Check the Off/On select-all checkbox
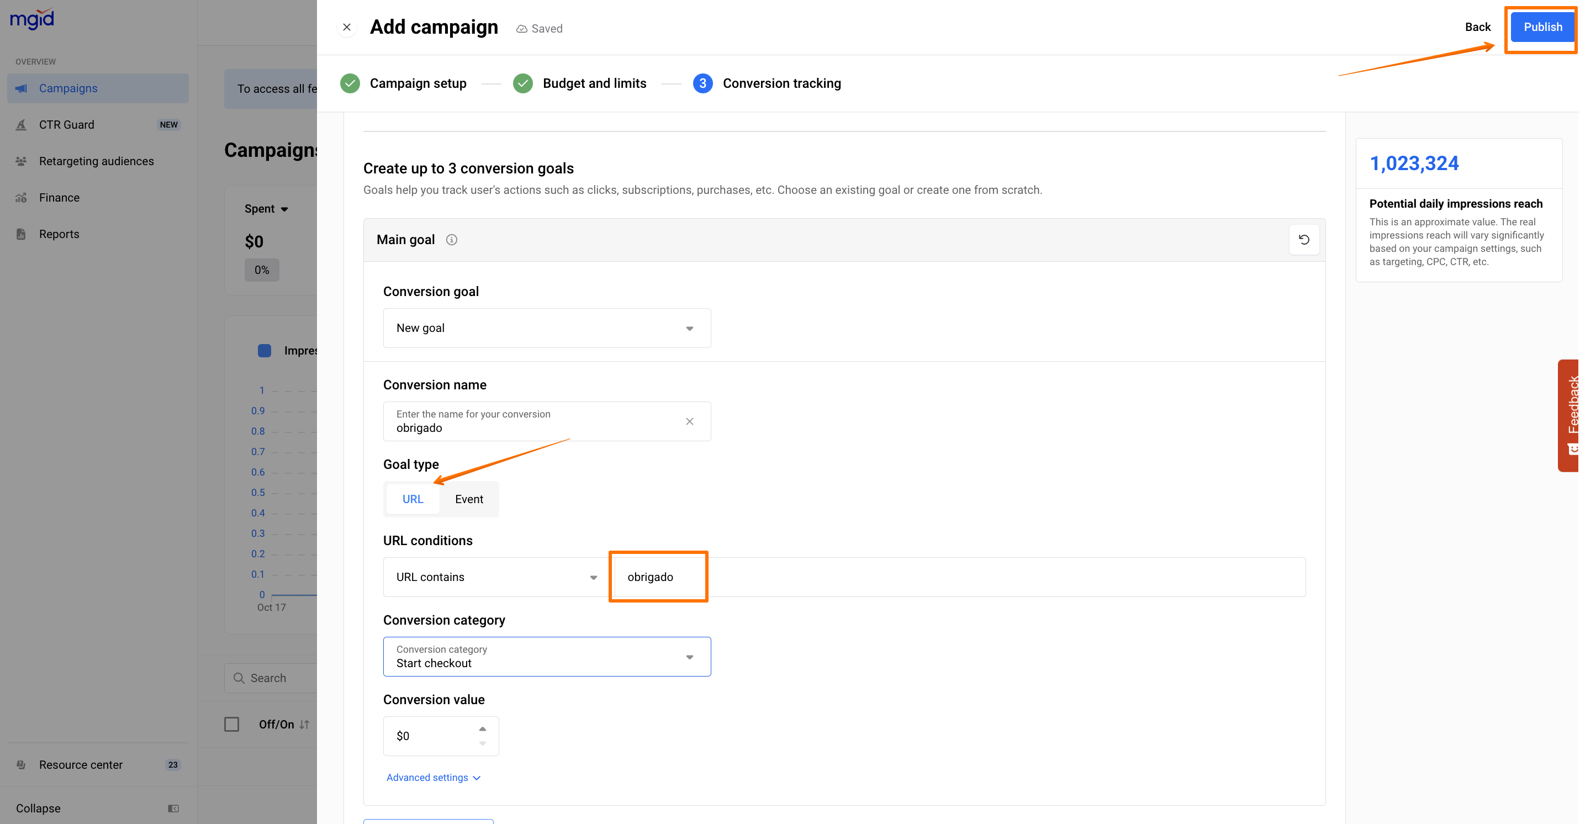This screenshot has width=1580, height=824. coord(232,725)
